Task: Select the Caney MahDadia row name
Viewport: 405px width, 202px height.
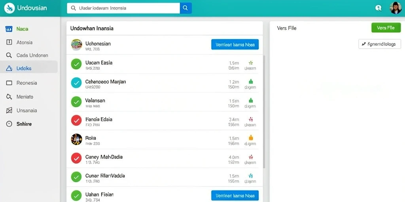Action: [x=104, y=157]
